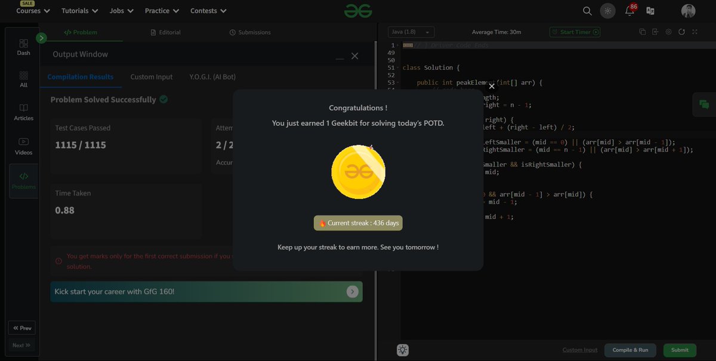This screenshot has height=361, width=716.
Task: Collapse the sidebar with green arrow button
Action: tap(41, 38)
